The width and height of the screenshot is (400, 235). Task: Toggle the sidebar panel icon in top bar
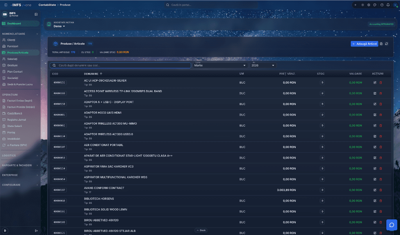[6, 5]
